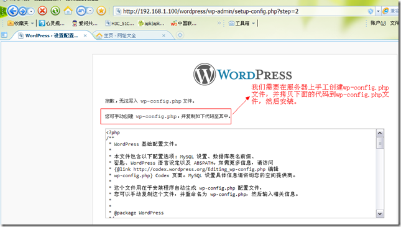Click the orange star favorites button
Image resolution: width=401 pixels, height=227 pixels.
tap(101, 11)
